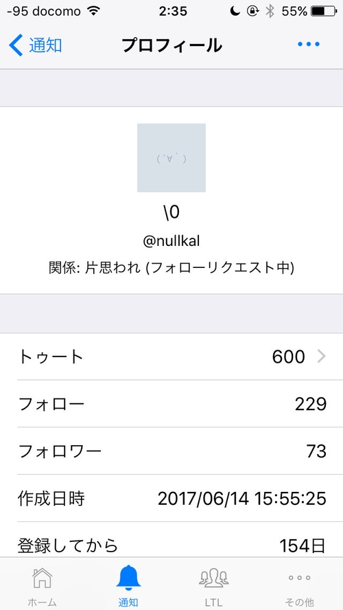
Task: Tap the battery icon in status bar
Action: [x=324, y=11]
